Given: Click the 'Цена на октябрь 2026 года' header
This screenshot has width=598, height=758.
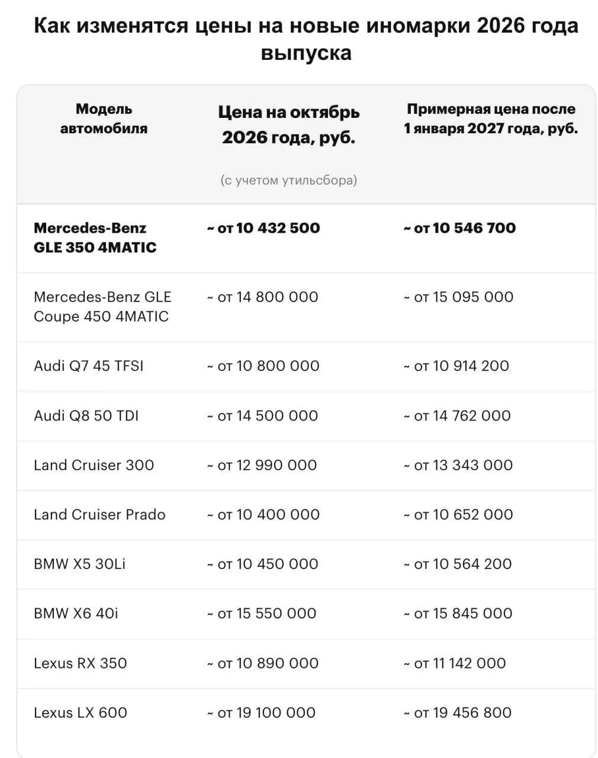Looking at the screenshot, I should 289,124.
